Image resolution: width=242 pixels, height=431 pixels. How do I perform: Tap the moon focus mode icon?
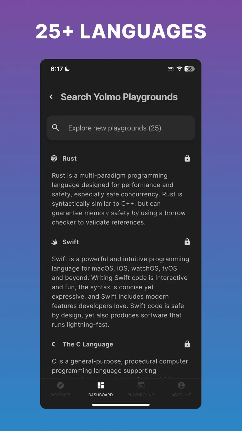(67, 69)
